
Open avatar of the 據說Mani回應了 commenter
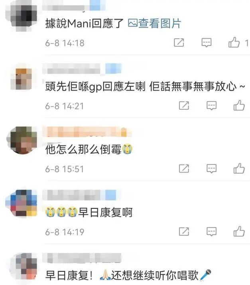[22, 16]
